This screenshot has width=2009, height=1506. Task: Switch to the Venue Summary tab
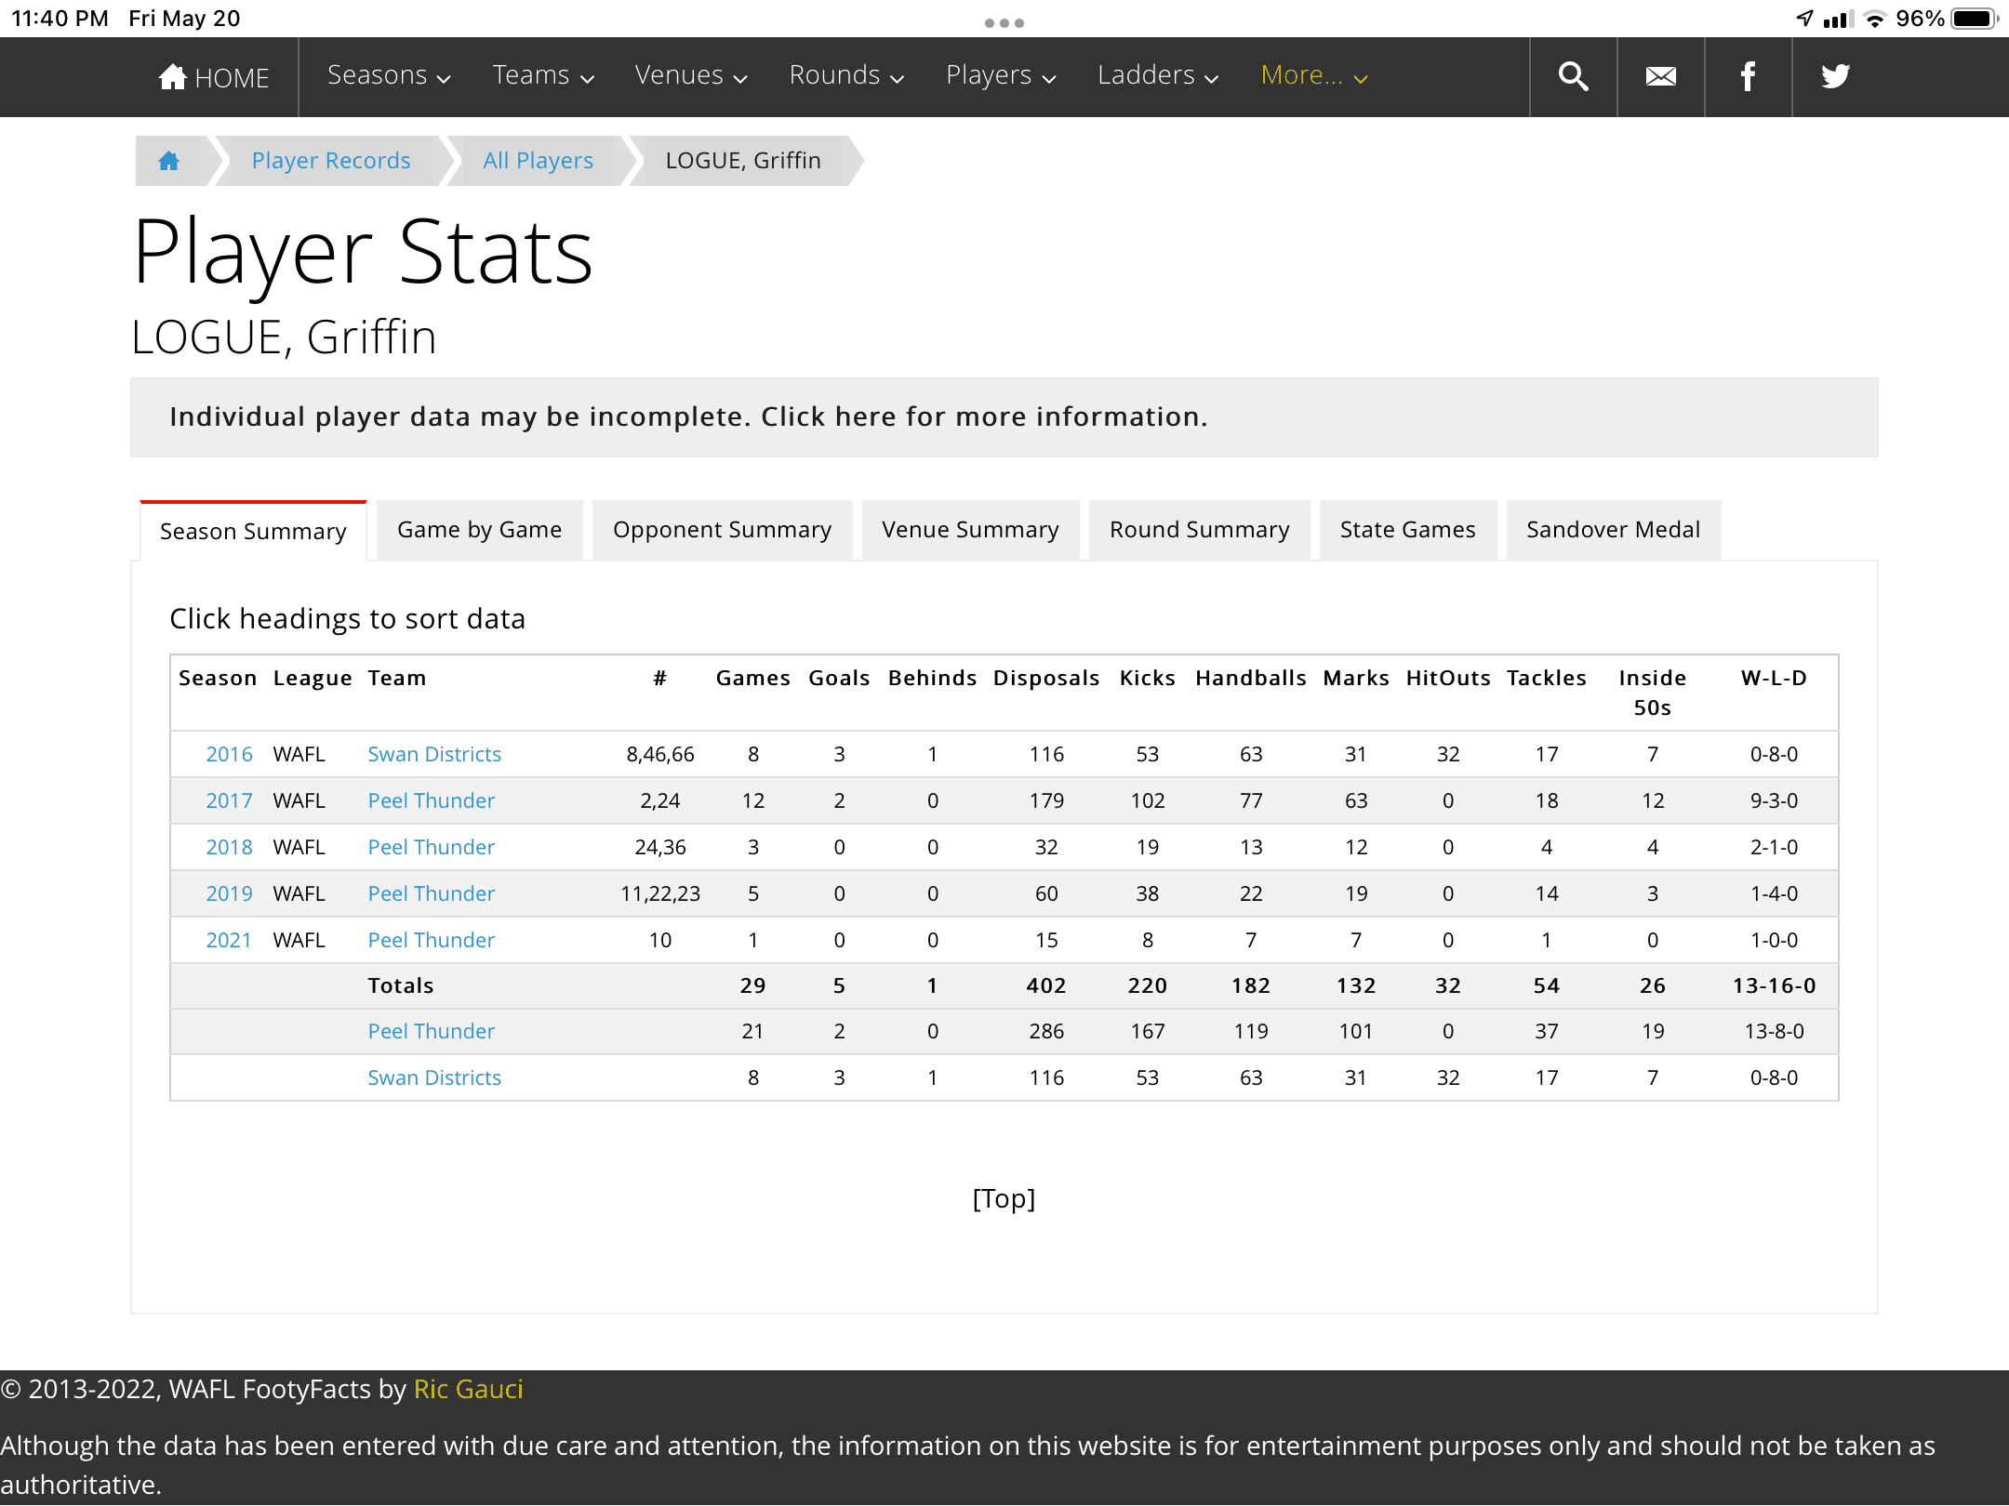point(971,530)
